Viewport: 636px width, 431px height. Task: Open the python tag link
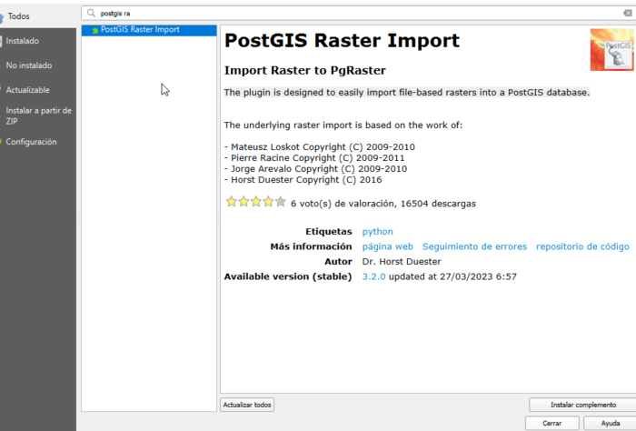click(377, 232)
